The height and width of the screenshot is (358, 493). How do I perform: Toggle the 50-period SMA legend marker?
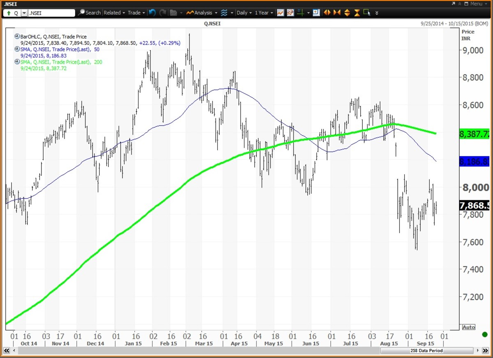point(17,49)
